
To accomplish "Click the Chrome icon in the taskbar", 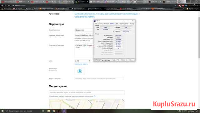I will [54, 111].
